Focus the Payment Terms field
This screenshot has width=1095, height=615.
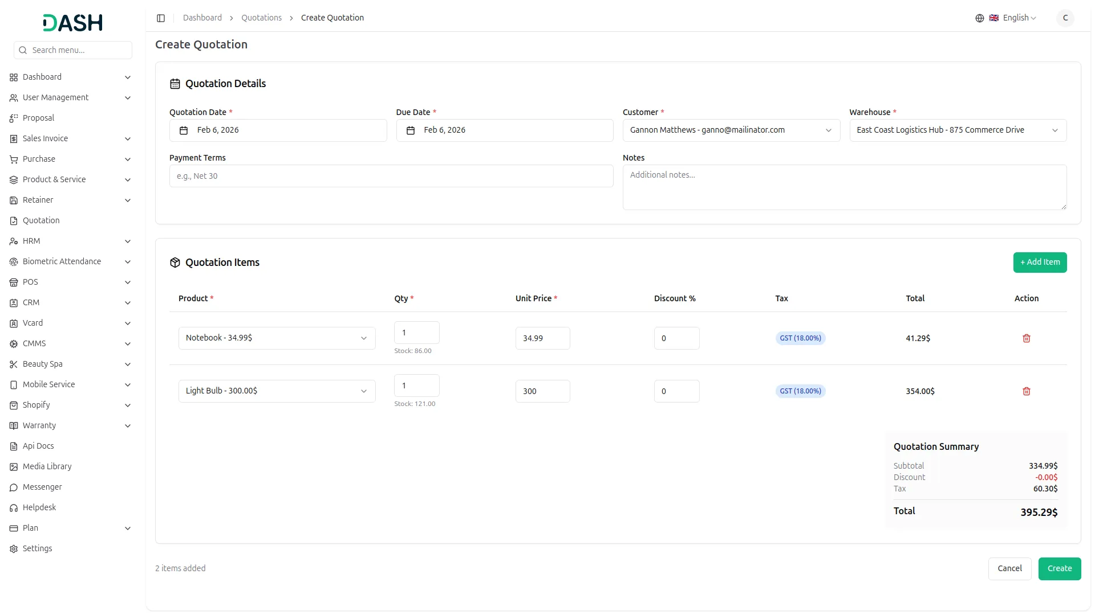[x=391, y=176]
